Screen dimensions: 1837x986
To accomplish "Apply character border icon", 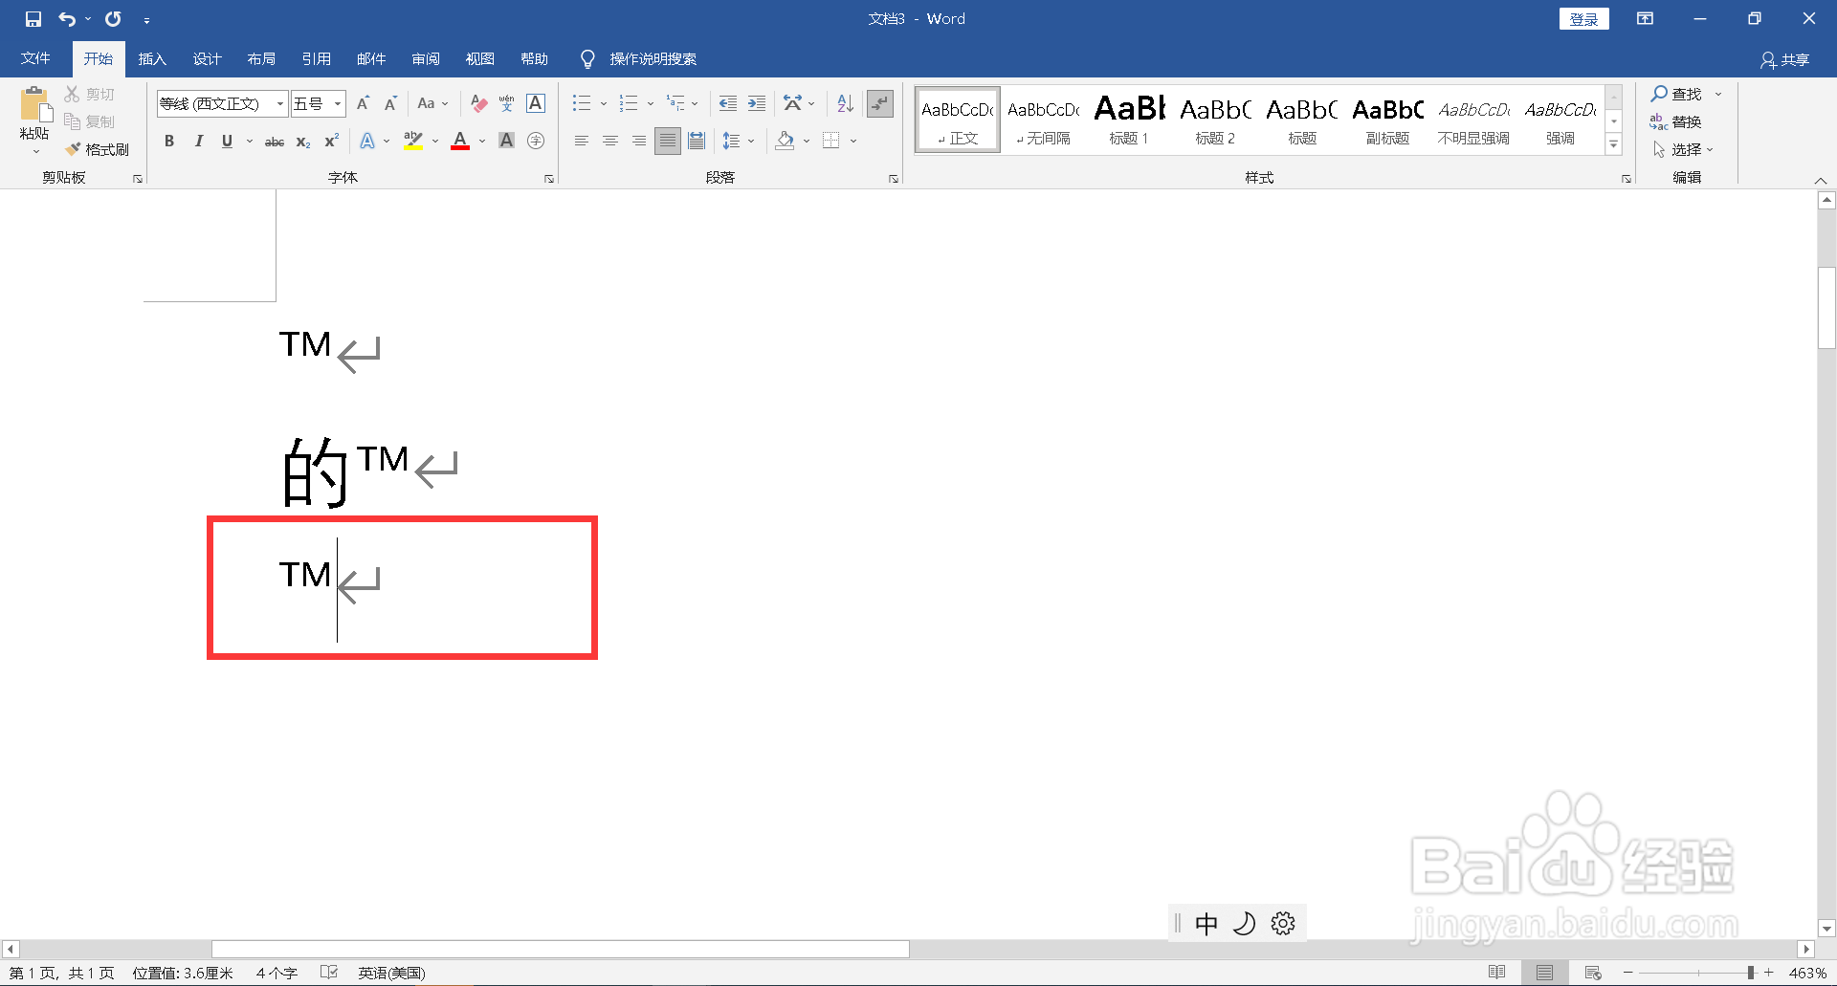I will tap(536, 103).
